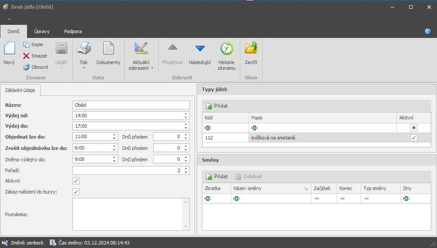The width and height of the screenshot is (437, 248).
Task: Click the Změnil user icon in status bar
Action: coord(5,243)
